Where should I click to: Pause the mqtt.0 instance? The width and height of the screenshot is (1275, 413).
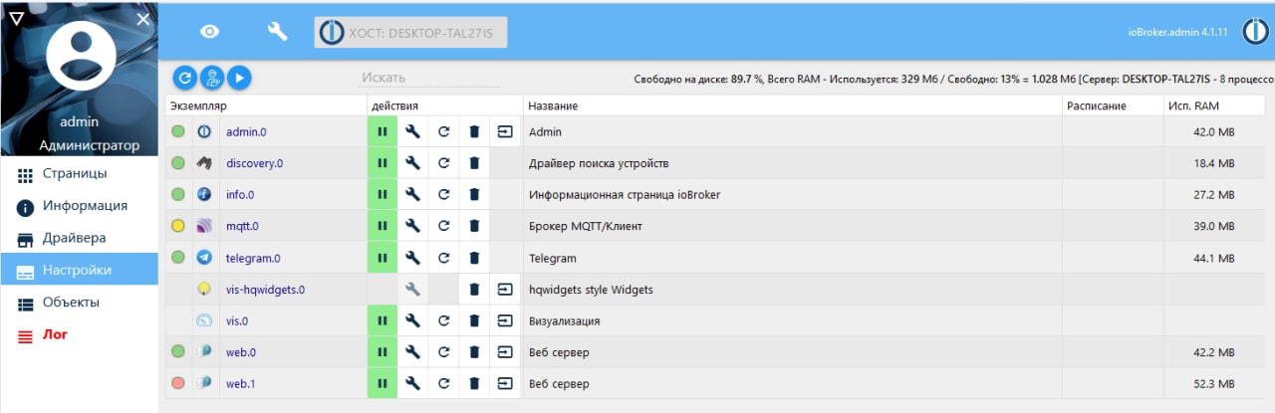click(x=382, y=226)
